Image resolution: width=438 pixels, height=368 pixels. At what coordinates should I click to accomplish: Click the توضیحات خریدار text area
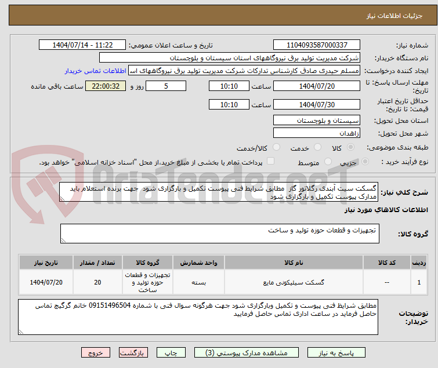pyautogui.click(x=198, y=317)
